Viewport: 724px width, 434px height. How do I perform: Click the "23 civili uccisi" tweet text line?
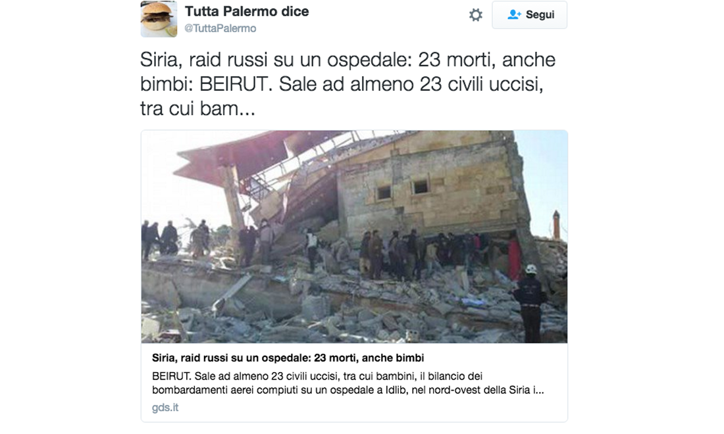[342, 84]
